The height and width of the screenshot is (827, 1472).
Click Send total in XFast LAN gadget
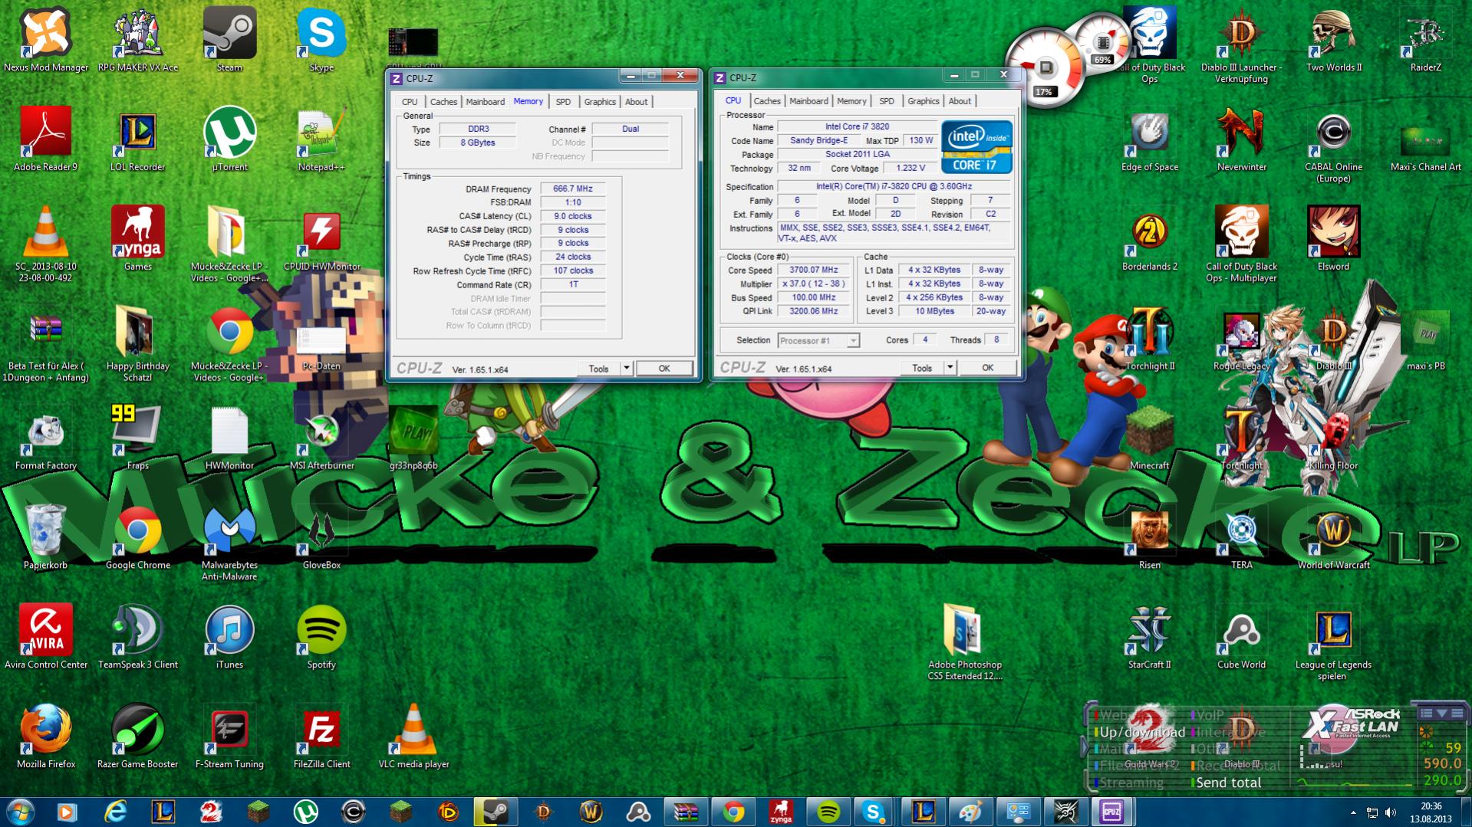[x=1228, y=783]
